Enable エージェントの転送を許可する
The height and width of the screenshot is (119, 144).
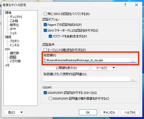click(x=45, y=50)
